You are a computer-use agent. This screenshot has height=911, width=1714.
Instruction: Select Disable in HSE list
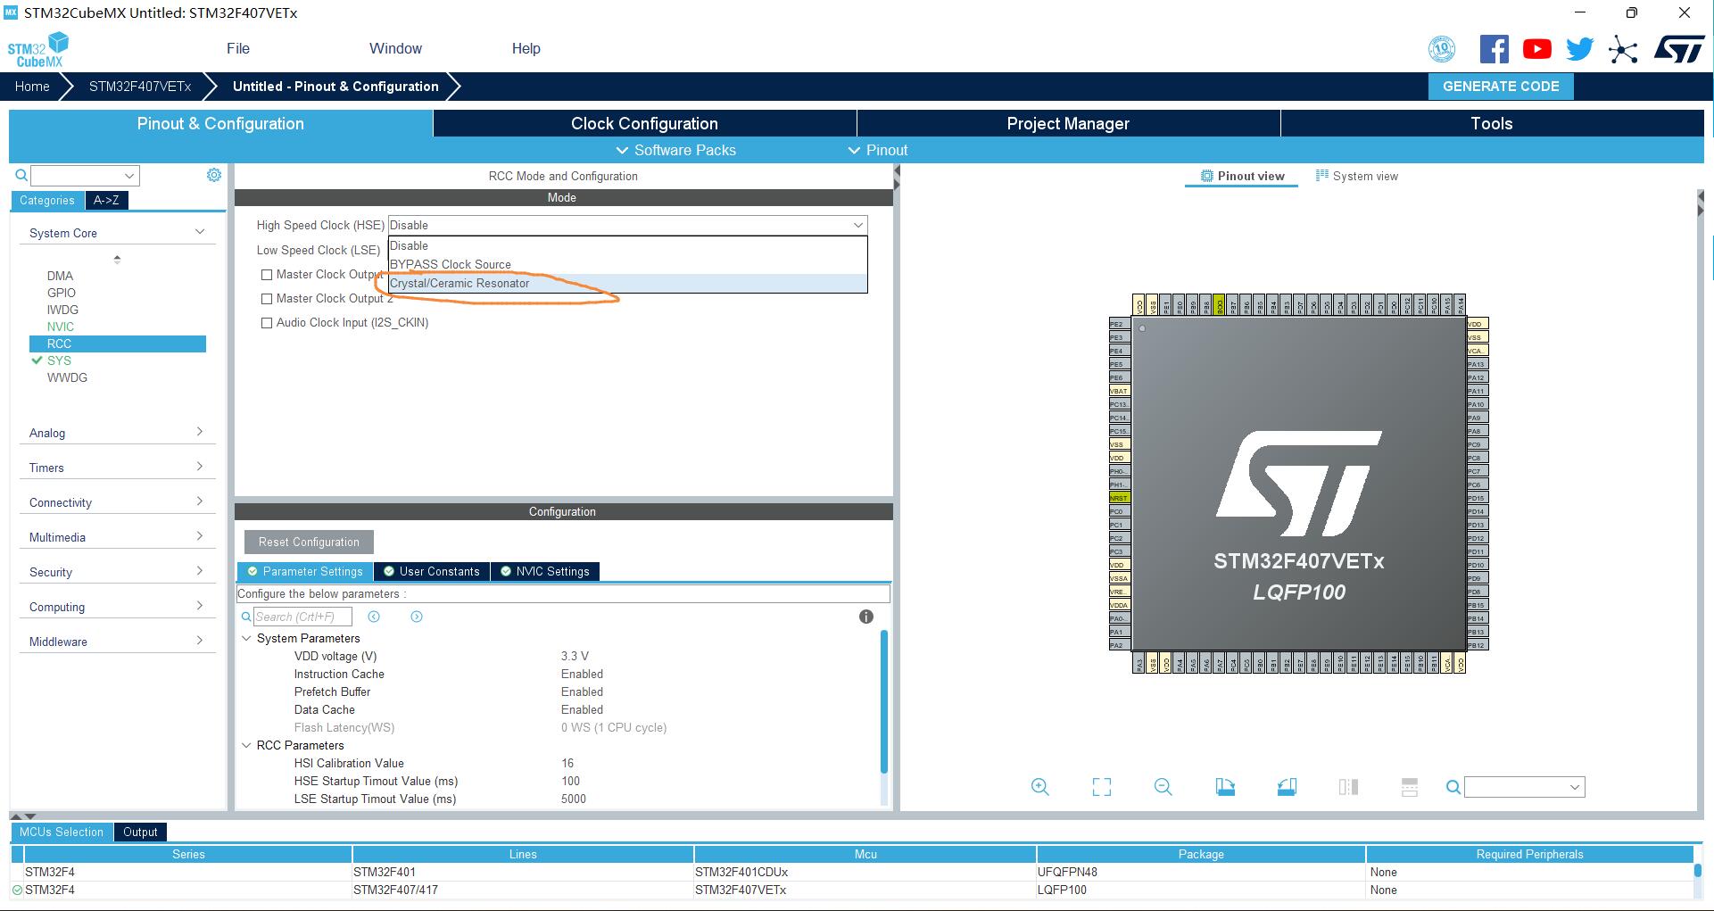coord(627,245)
